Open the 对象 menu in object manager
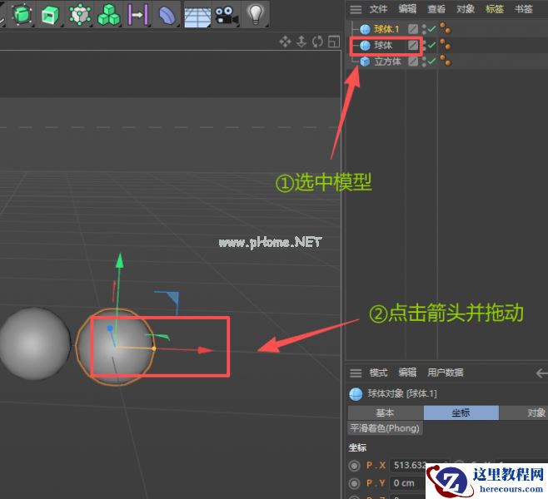Image resolution: width=548 pixels, height=499 pixels. 466,9
